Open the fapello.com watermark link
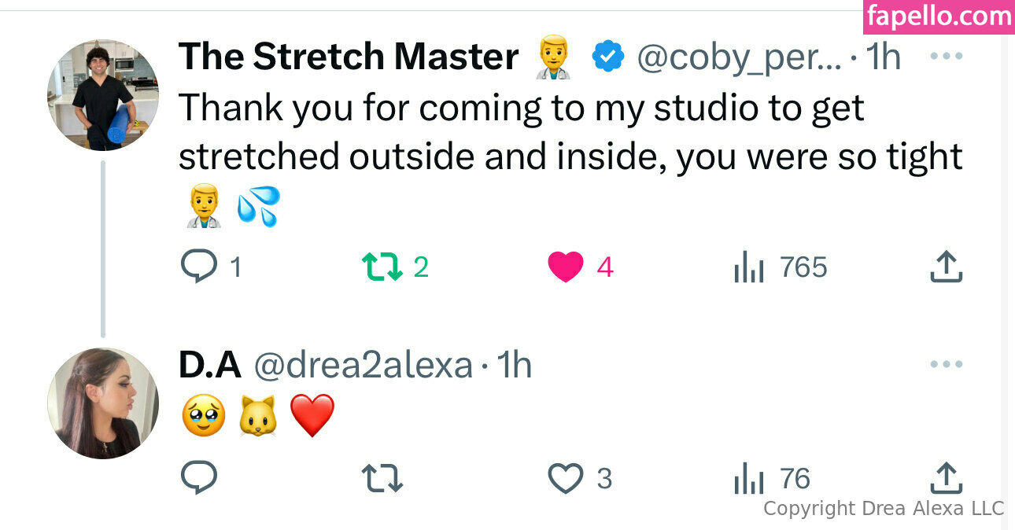1015x530 pixels. pos(938,17)
